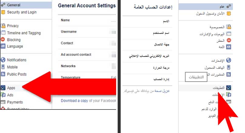Screen dimensions: 245x133
Task: Click the Language icon in English sidebar
Action: [3, 46]
